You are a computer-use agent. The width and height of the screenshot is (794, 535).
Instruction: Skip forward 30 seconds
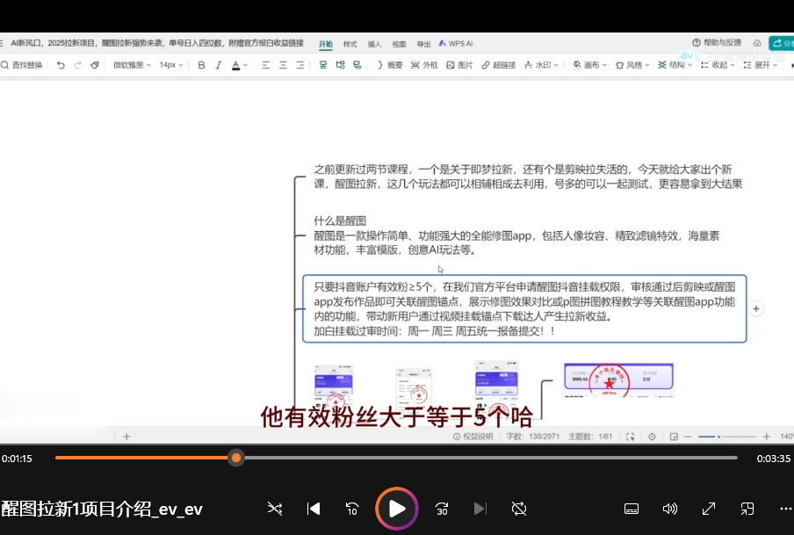pos(442,509)
